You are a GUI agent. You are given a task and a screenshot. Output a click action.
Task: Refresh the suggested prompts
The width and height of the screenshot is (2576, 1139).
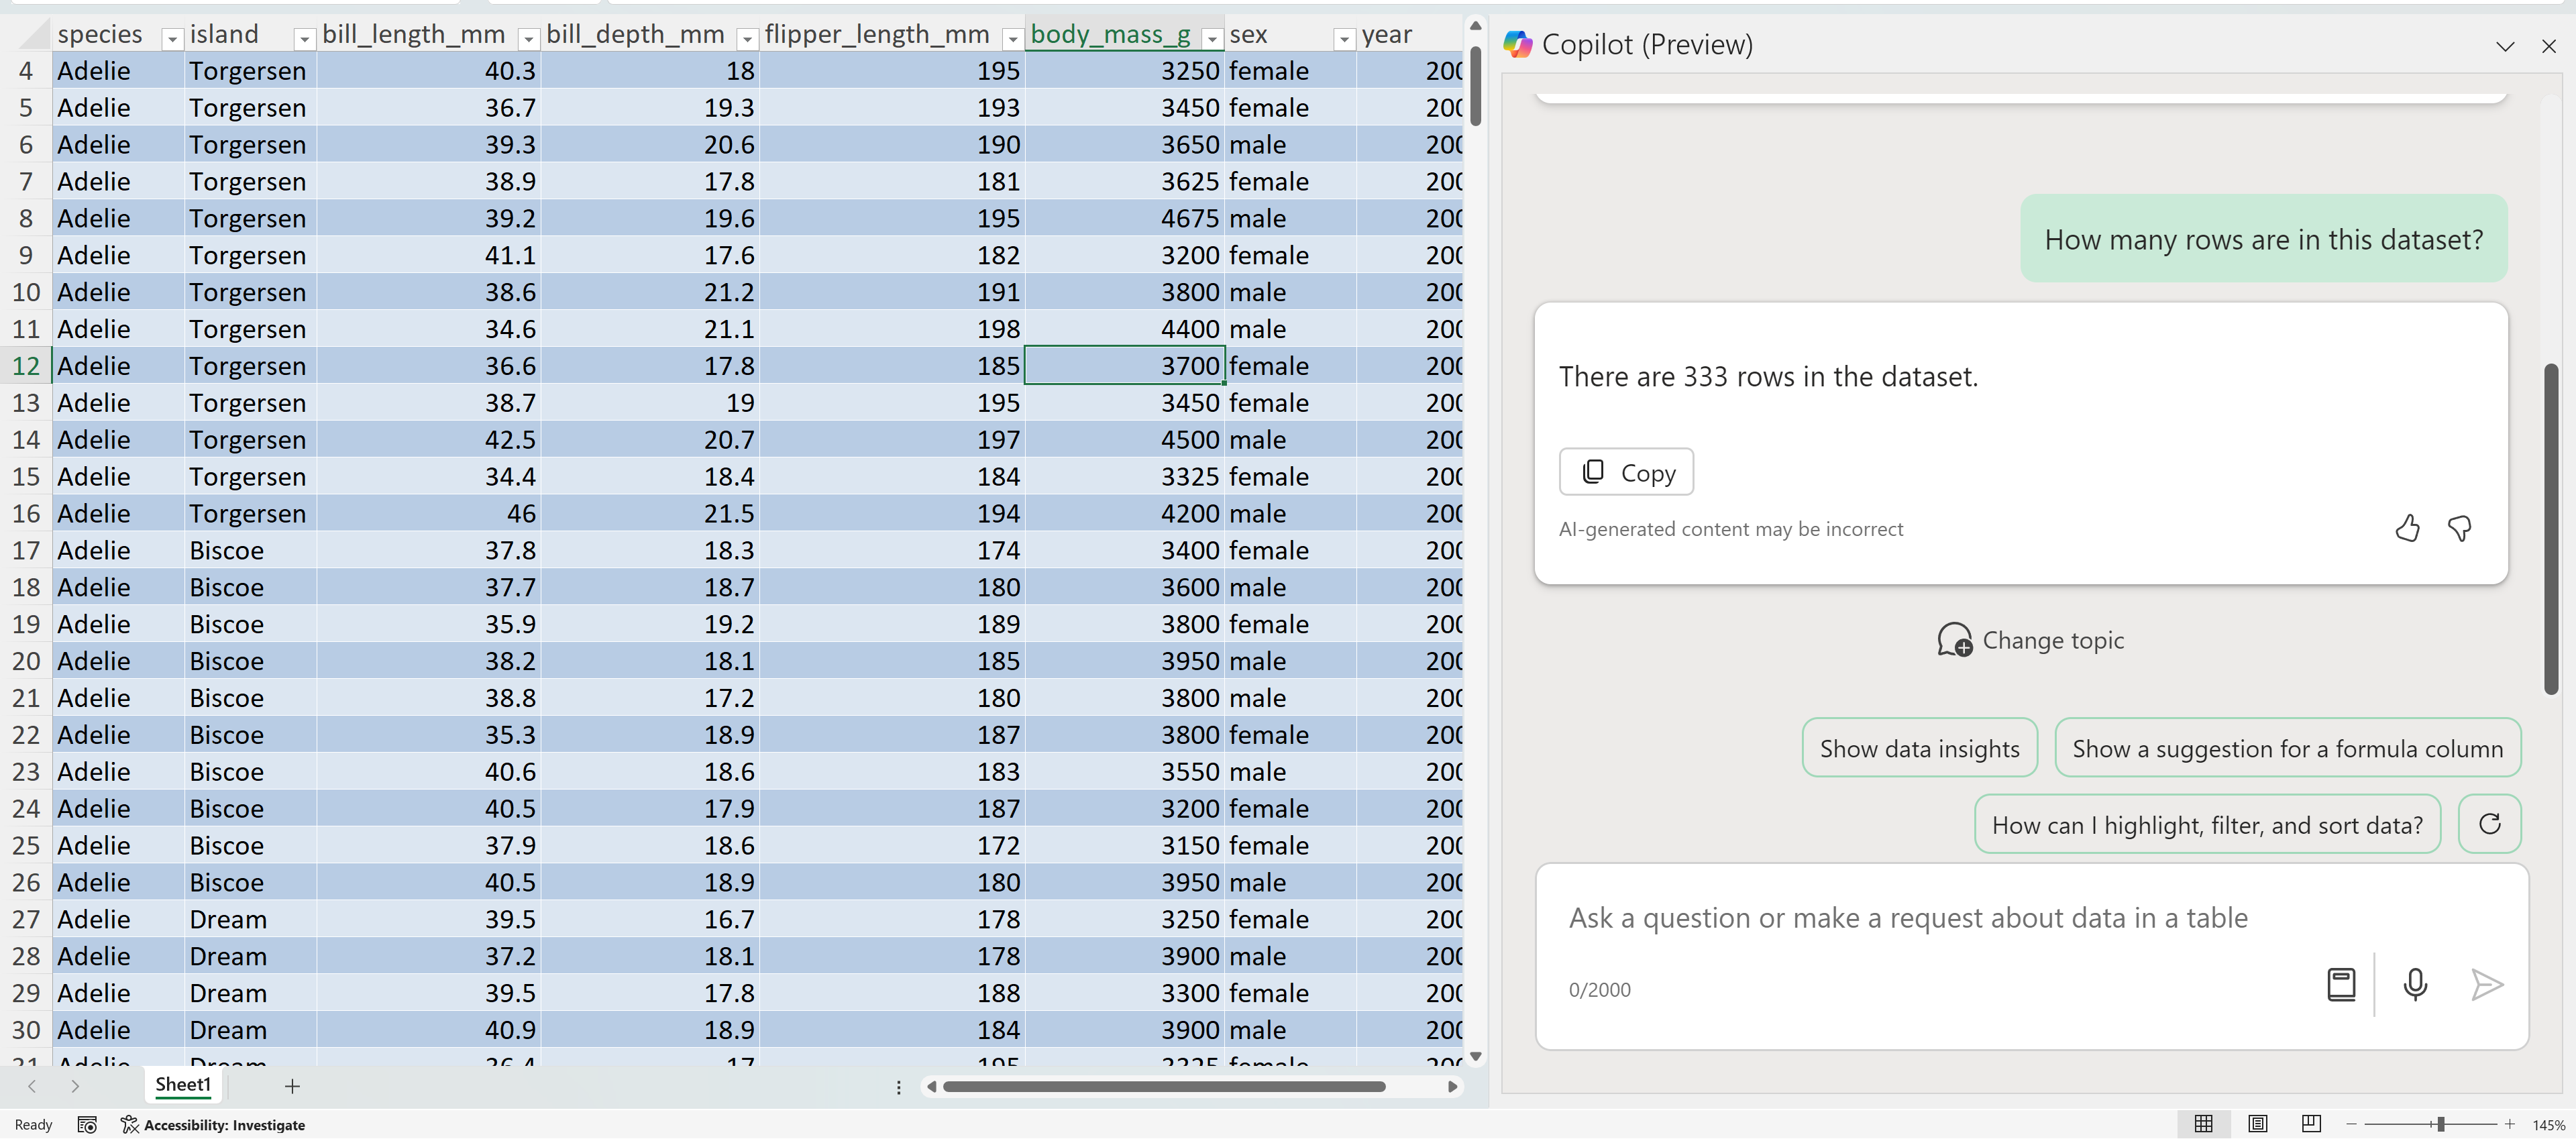point(2489,824)
